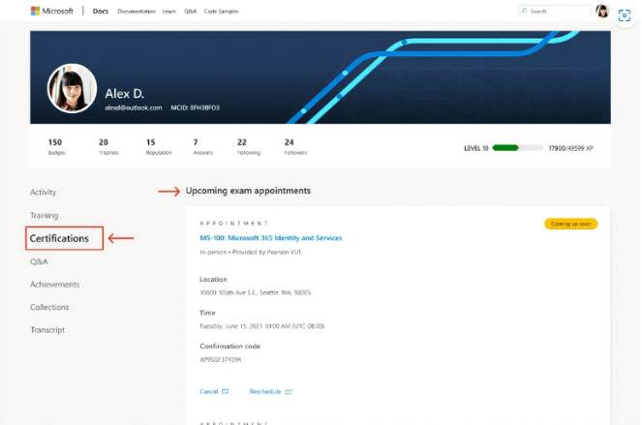Click external link icon beside Cancel
The image size is (642, 425).
[x=226, y=391]
